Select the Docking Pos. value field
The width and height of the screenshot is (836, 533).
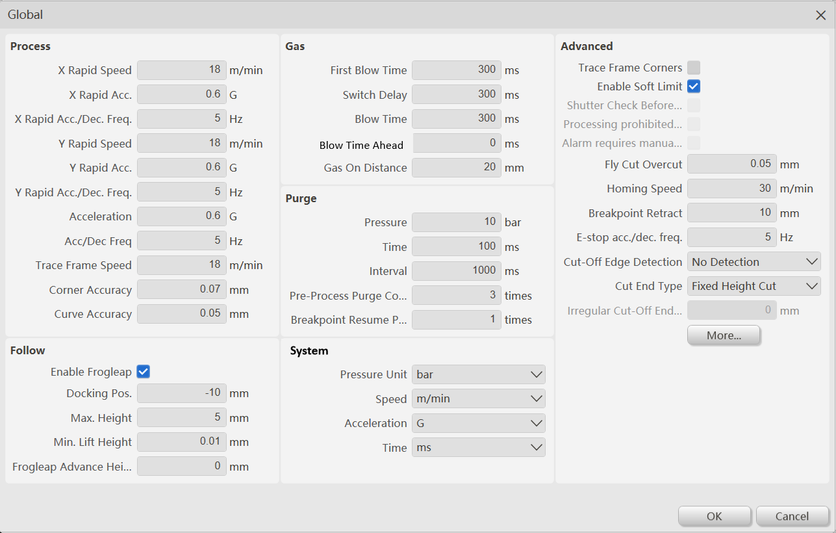click(x=182, y=393)
